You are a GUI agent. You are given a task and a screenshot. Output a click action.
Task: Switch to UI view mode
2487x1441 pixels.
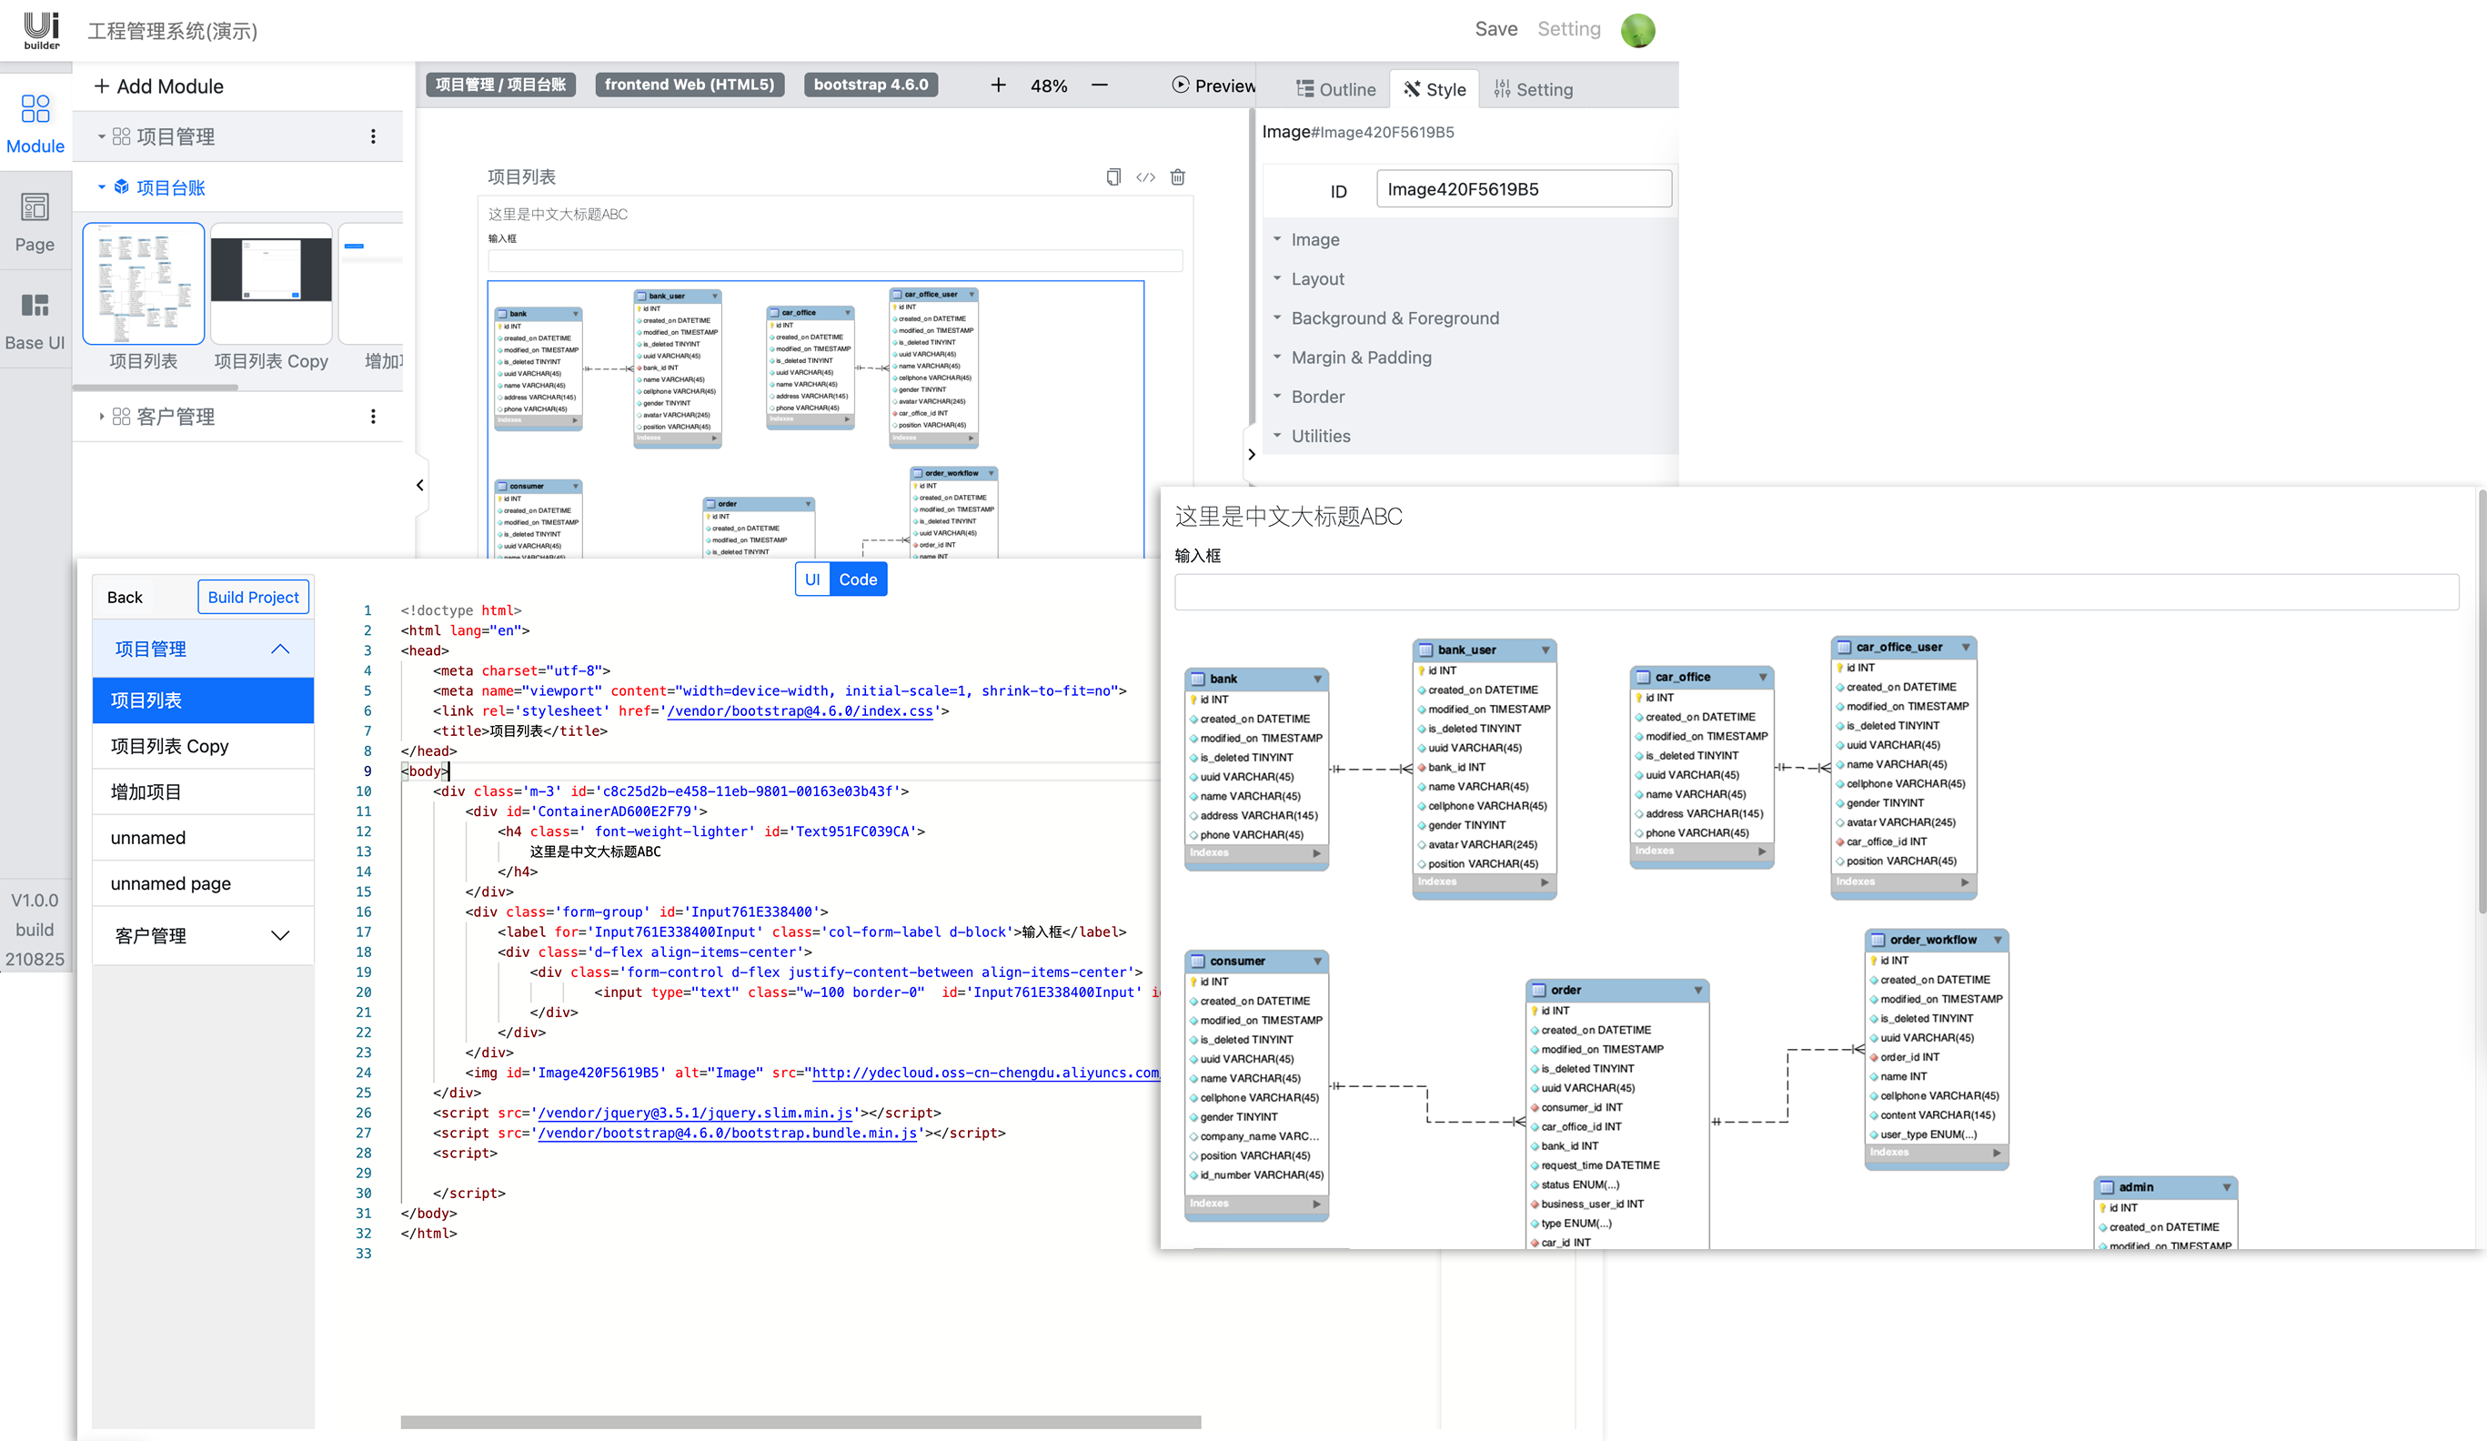pos(812,579)
